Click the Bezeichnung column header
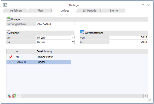The width and height of the screenshot is (154, 104). [53, 51]
